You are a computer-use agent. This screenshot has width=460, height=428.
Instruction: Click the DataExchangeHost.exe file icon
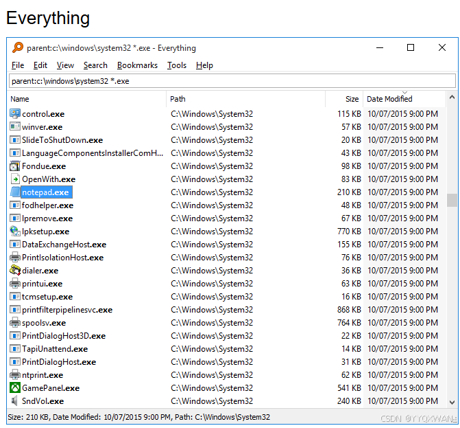[15, 245]
